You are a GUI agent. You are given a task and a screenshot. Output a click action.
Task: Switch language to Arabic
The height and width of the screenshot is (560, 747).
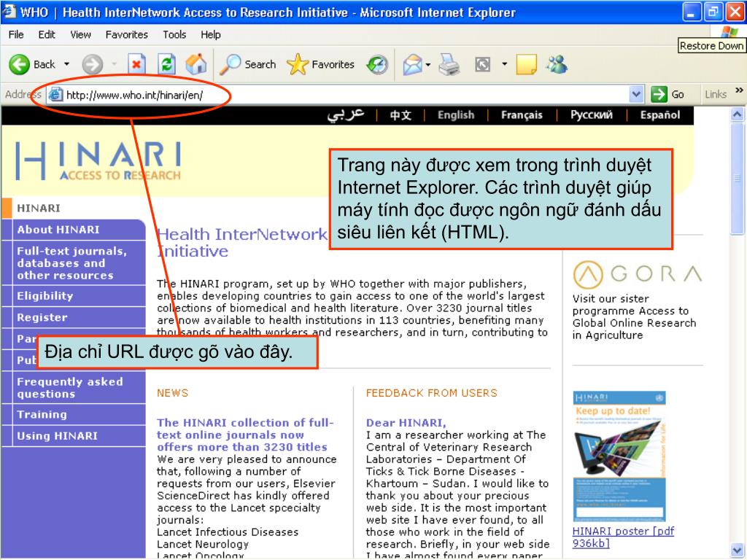pos(345,114)
